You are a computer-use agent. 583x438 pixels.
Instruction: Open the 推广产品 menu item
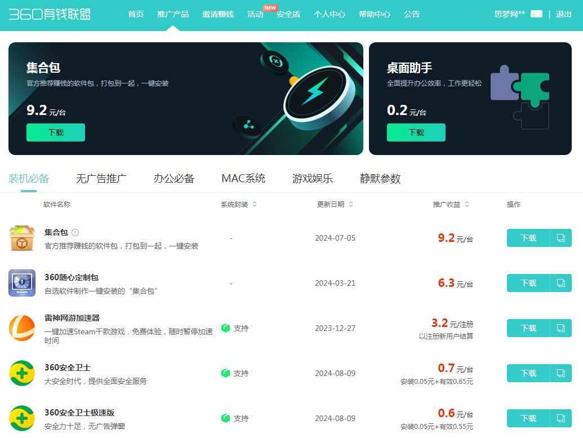pyautogui.click(x=173, y=14)
